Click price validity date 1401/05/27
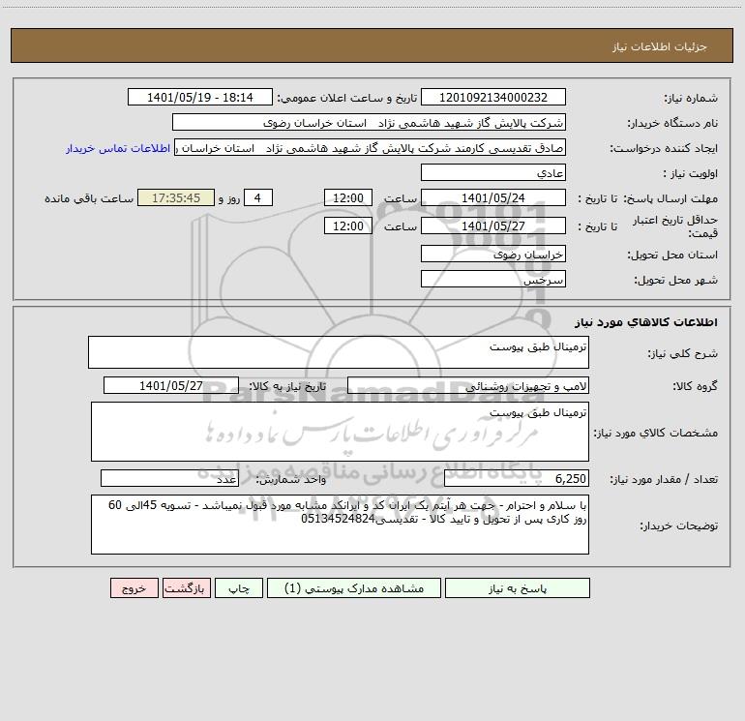The width and height of the screenshot is (745, 721). point(493,225)
